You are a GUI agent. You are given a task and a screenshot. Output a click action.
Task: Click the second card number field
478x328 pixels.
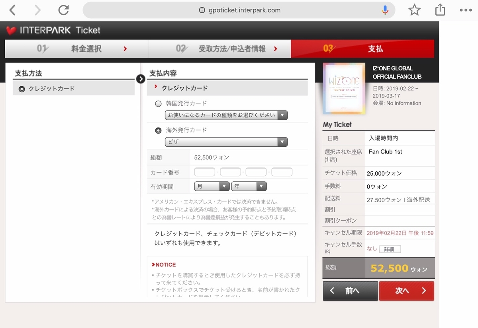point(231,172)
